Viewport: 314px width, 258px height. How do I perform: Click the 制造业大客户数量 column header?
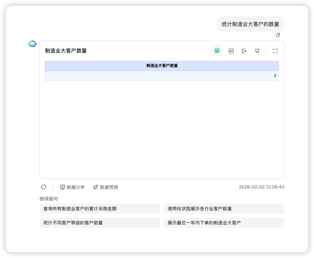click(162, 66)
